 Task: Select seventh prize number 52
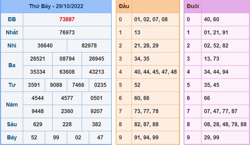pos(34,137)
